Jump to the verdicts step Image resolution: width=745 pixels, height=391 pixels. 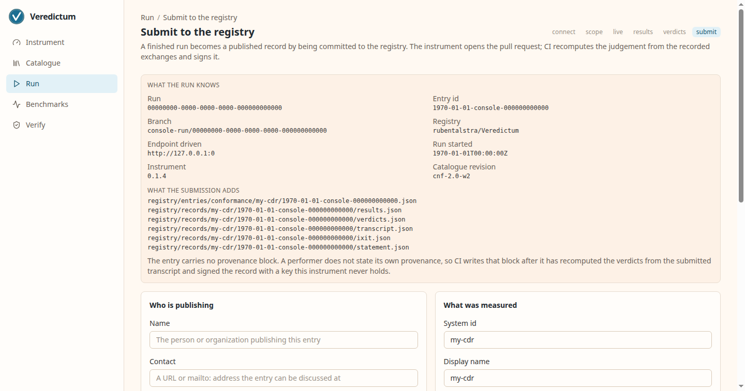tap(675, 32)
